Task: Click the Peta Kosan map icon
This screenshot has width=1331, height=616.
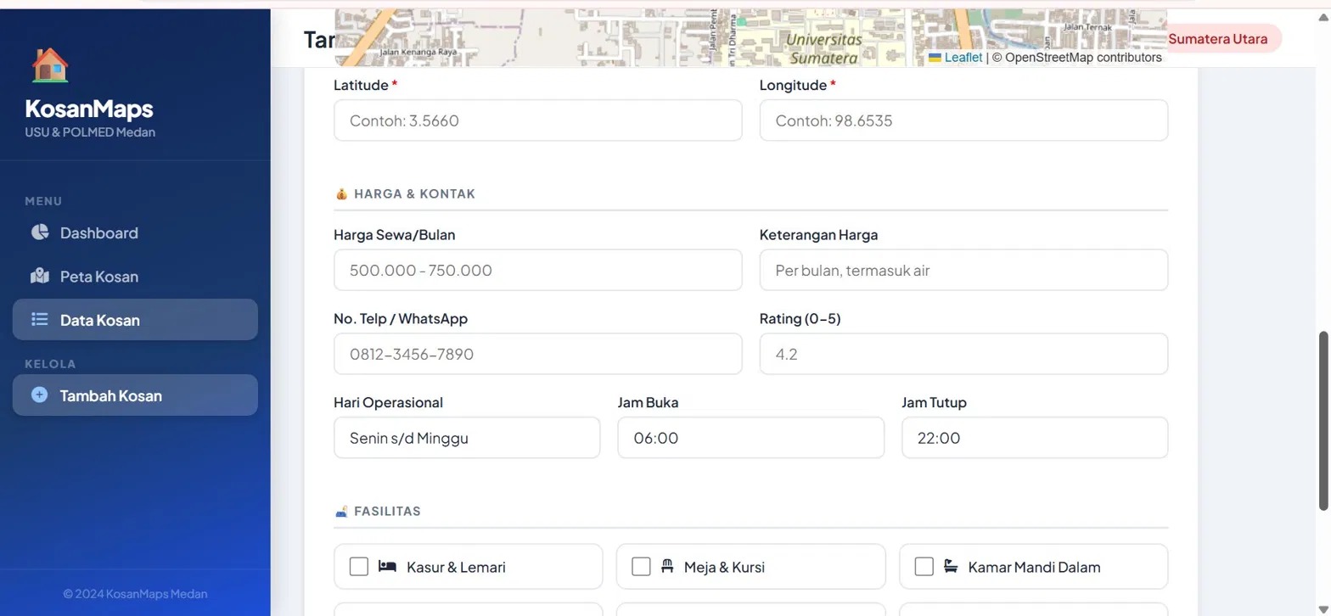Action: (40, 276)
